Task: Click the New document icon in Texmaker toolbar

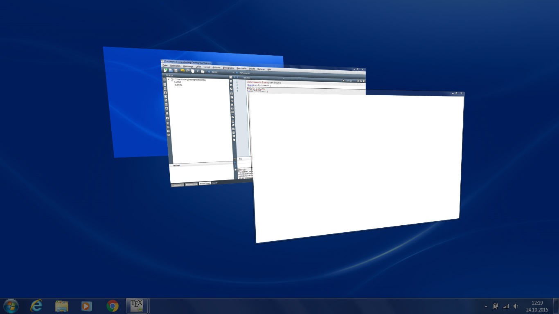Action: pyautogui.click(x=165, y=70)
